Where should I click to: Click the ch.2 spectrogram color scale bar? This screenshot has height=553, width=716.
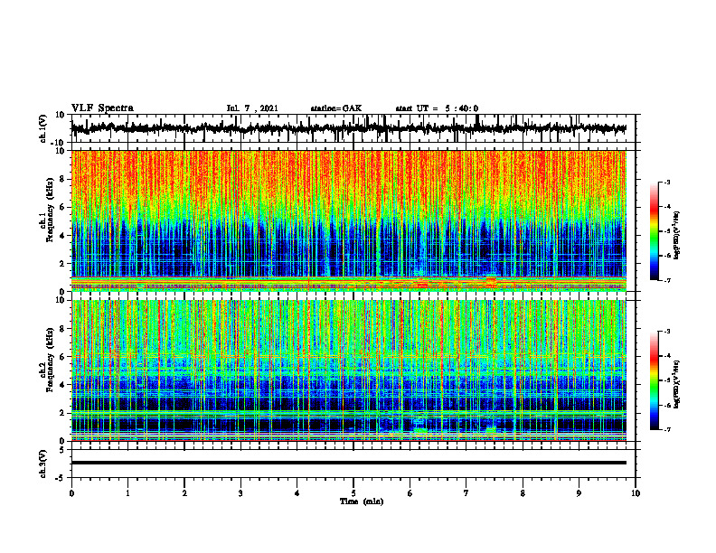click(x=654, y=380)
